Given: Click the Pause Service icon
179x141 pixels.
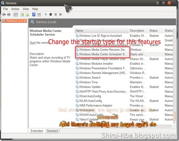Looking at the screenshot, I should click(x=56, y=14).
